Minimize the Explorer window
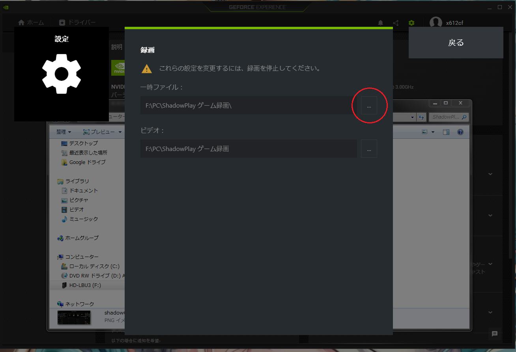 (435, 103)
